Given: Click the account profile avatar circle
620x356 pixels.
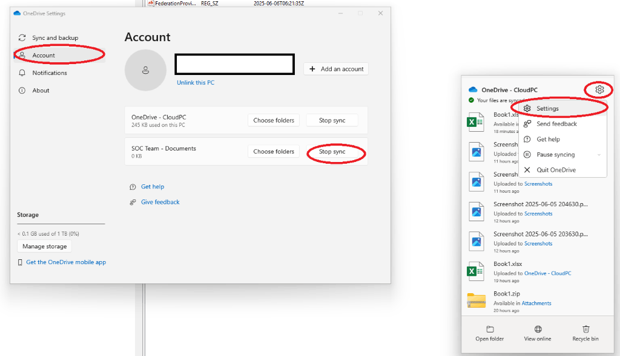Looking at the screenshot, I should (145, 70).
